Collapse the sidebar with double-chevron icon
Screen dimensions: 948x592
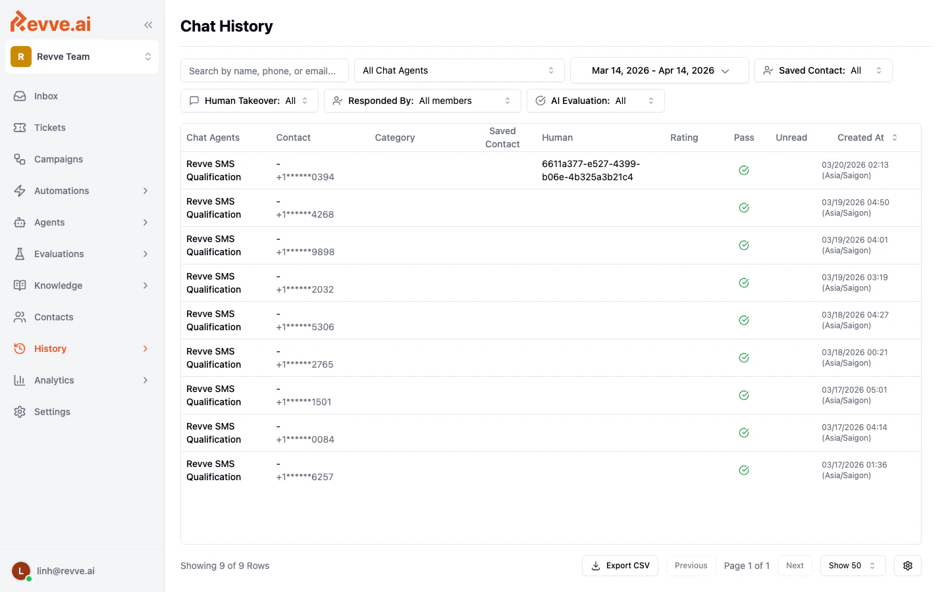(148, 25)
